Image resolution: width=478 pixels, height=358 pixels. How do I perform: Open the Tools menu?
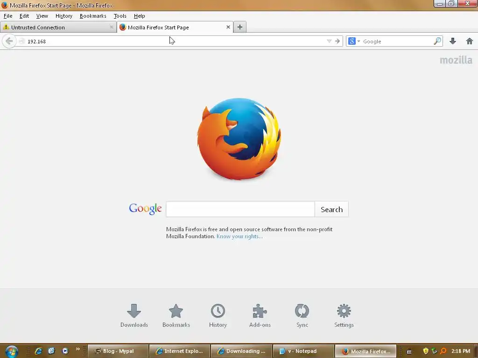point(120,16)
